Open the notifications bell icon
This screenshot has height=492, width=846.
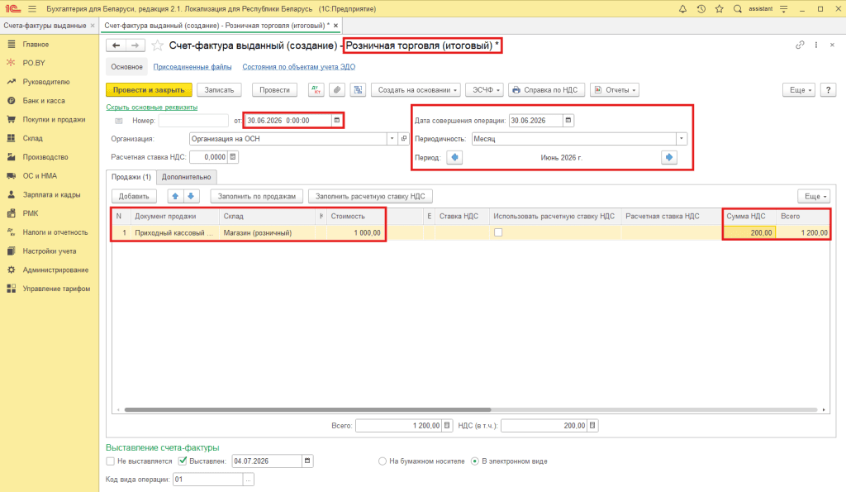(682, 8)
